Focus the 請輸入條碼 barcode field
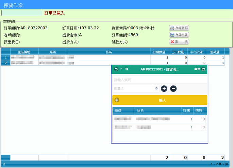Screen dimensions: 233x168 click(x=159, y=80)
